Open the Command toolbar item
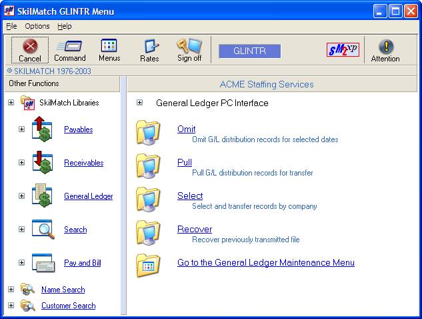The height and width of the screenshot is (319, 422). pyautogui.click(x=70, y=50)
